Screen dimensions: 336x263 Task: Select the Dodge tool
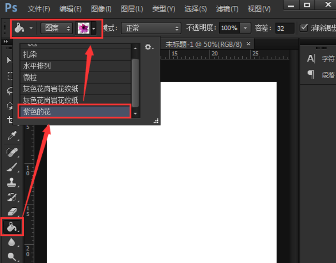11,257
